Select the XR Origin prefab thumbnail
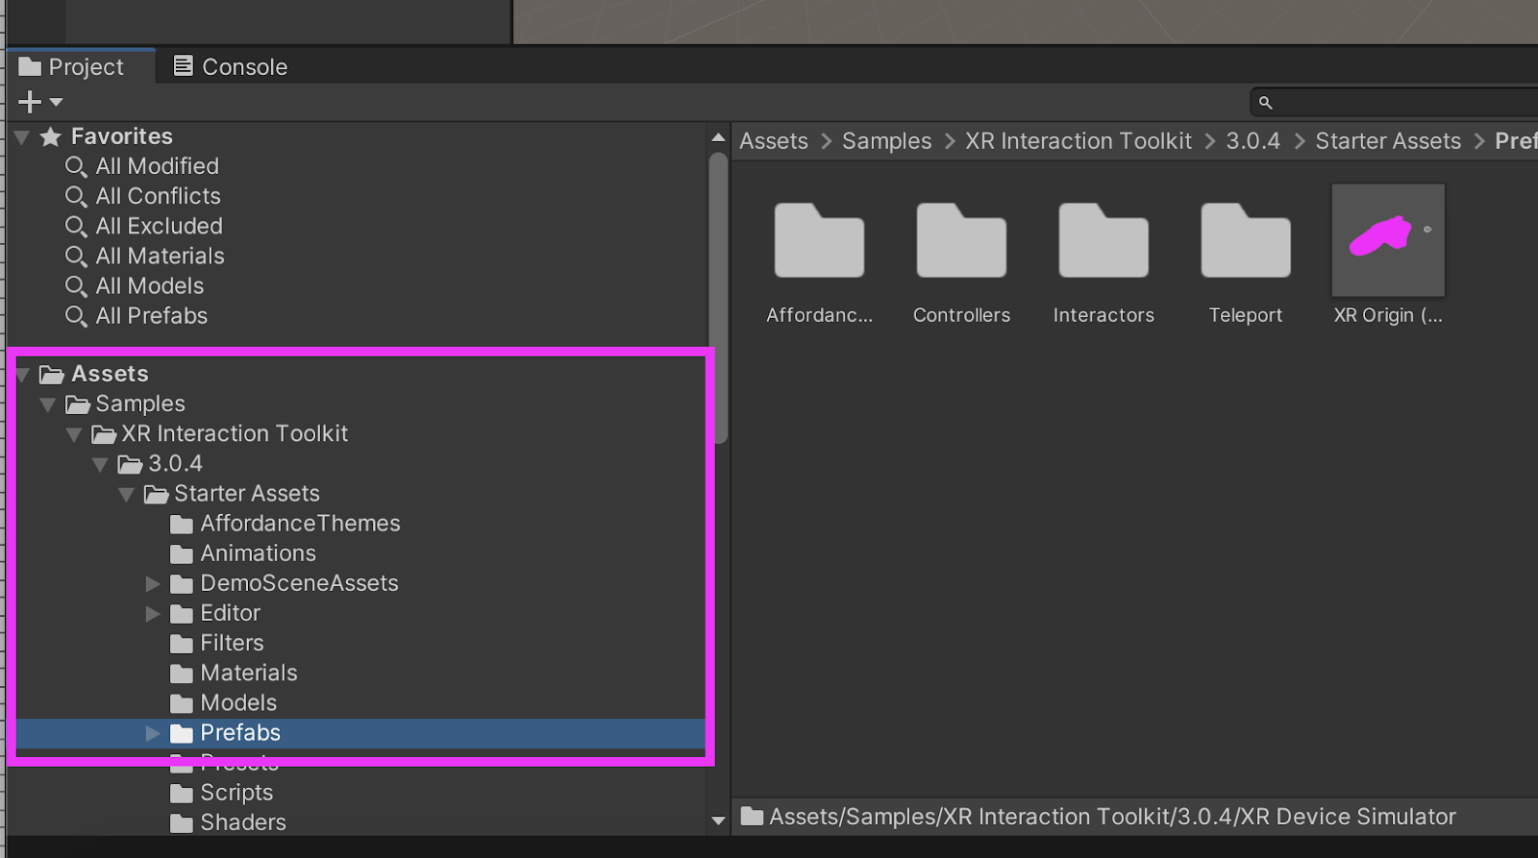The width and height of the screenshot is (1538, 858). (1388, 240)
